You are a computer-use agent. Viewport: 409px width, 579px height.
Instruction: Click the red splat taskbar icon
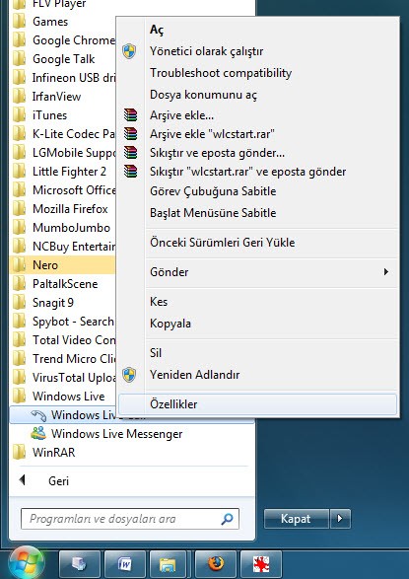pyautogui.click(x=261, y=564)
